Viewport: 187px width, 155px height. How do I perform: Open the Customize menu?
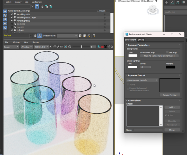coord(37,2)
